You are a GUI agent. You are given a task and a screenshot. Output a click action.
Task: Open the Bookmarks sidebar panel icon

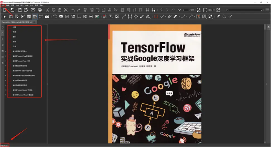coord(3,33)
